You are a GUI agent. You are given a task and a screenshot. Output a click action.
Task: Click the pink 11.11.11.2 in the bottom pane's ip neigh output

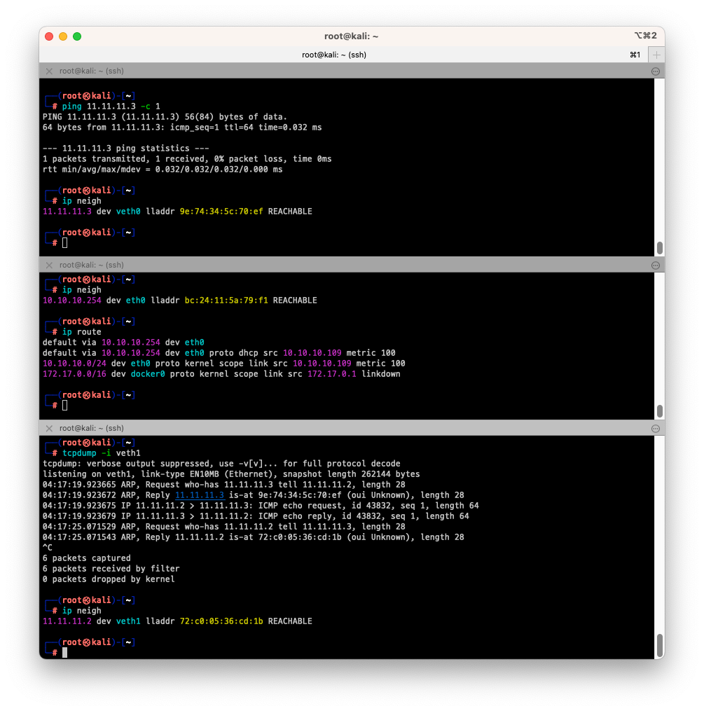[x=67, y=621]
